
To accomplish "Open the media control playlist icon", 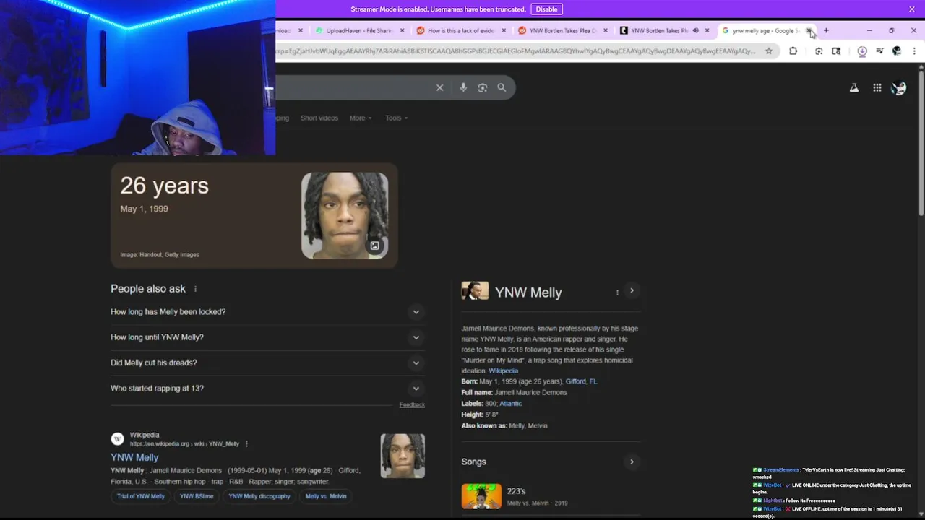I will [x=879, y=51].
